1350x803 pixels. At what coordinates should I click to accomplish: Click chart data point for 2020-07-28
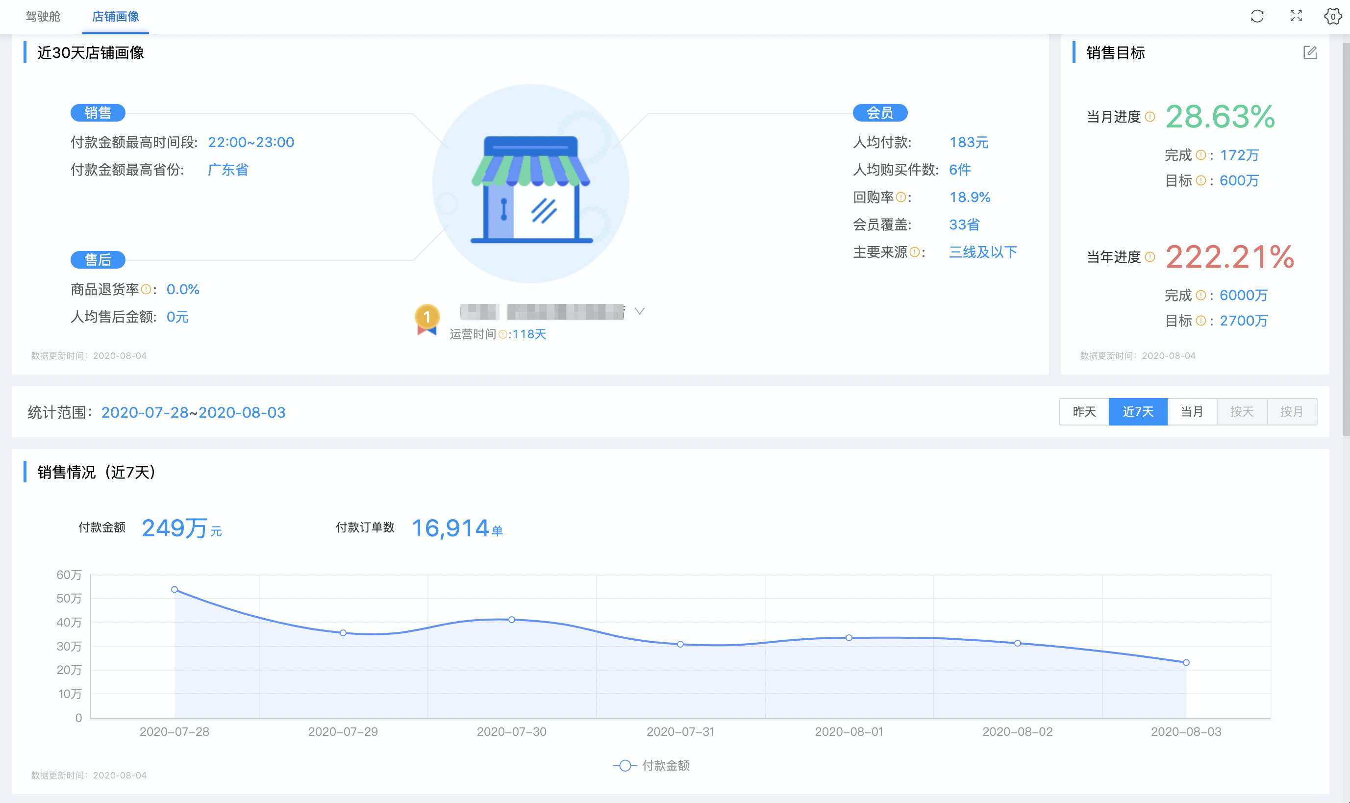pyautogui.click(x=174, y=589)
